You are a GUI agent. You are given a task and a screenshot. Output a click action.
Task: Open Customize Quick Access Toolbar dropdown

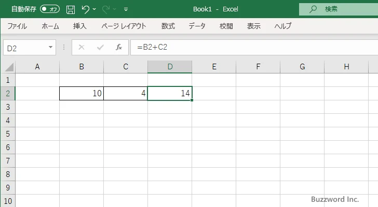126,9
